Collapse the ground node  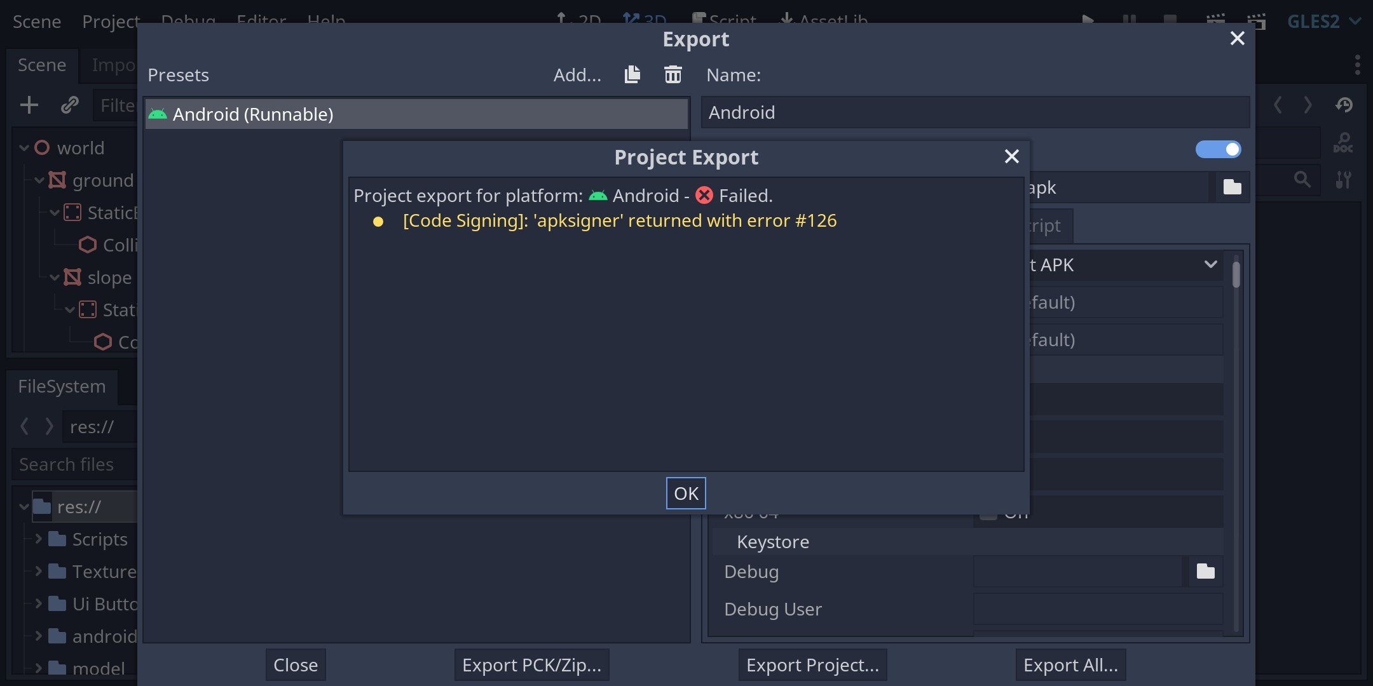point(39,180)
